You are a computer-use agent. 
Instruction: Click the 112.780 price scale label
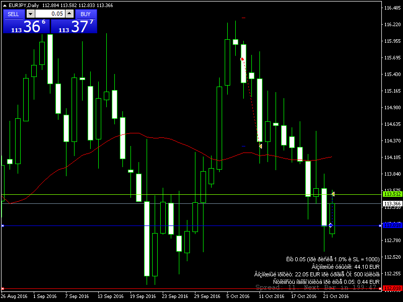[x=392, y=241]
